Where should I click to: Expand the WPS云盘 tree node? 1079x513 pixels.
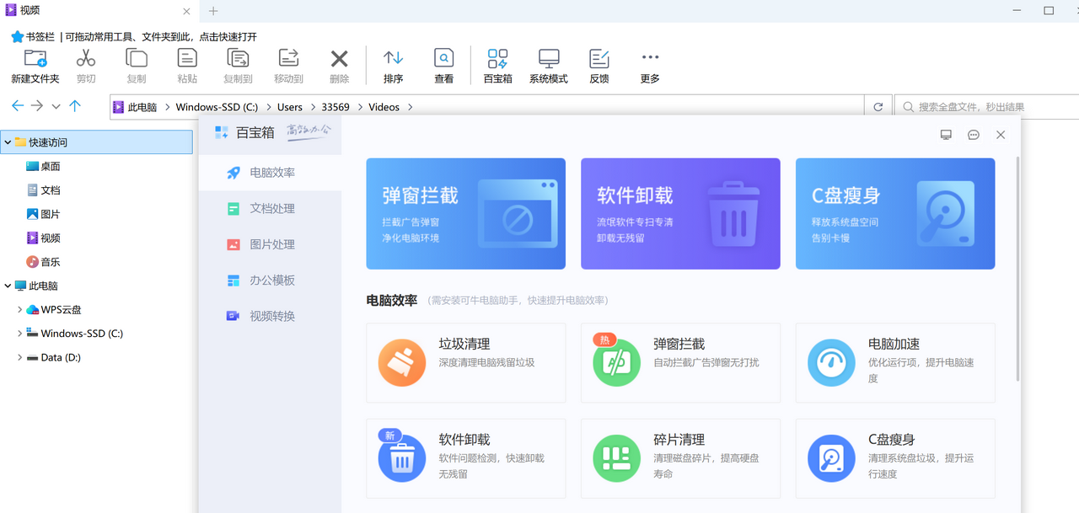point(19,309)
